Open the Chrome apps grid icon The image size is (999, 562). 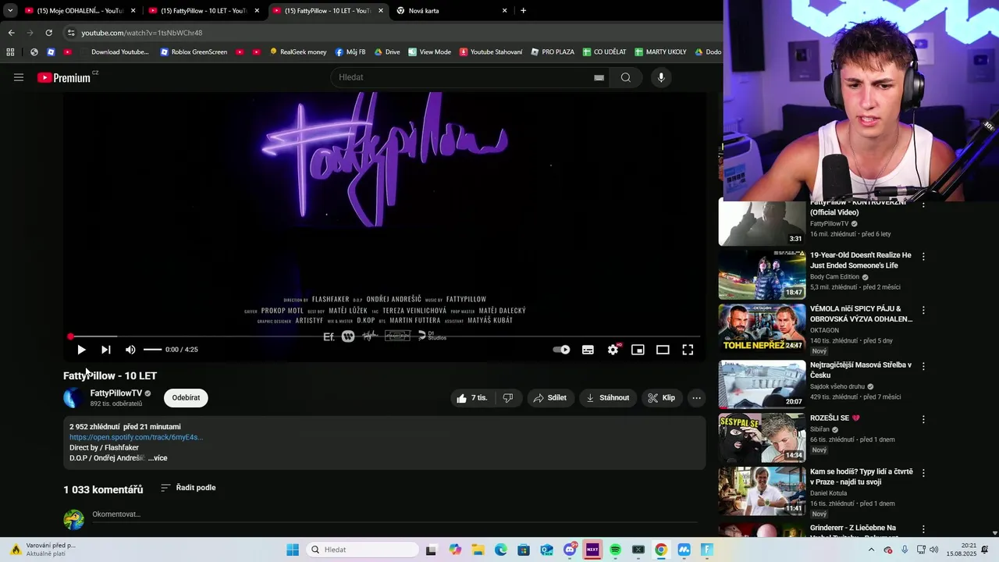(10, 52)
